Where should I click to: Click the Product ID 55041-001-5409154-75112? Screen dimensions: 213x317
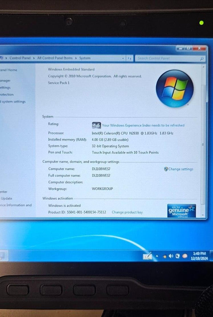pos(77,212)
